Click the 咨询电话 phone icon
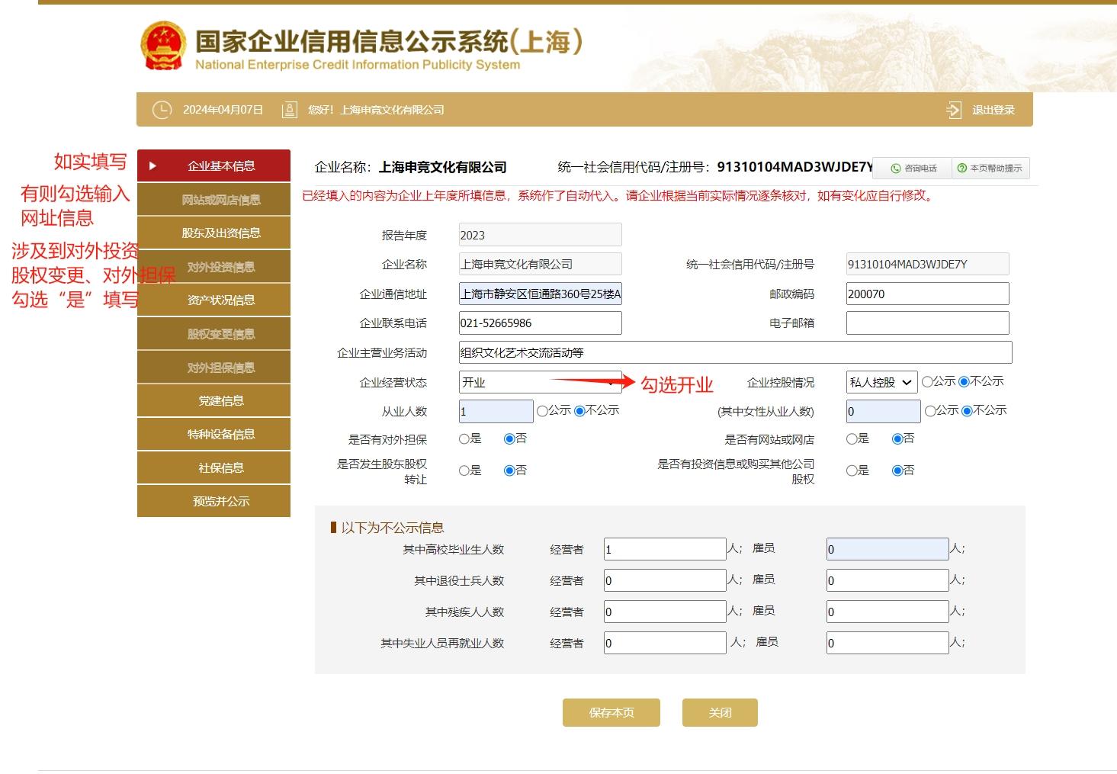The image size is (1117, 774). tap(895, 169)
